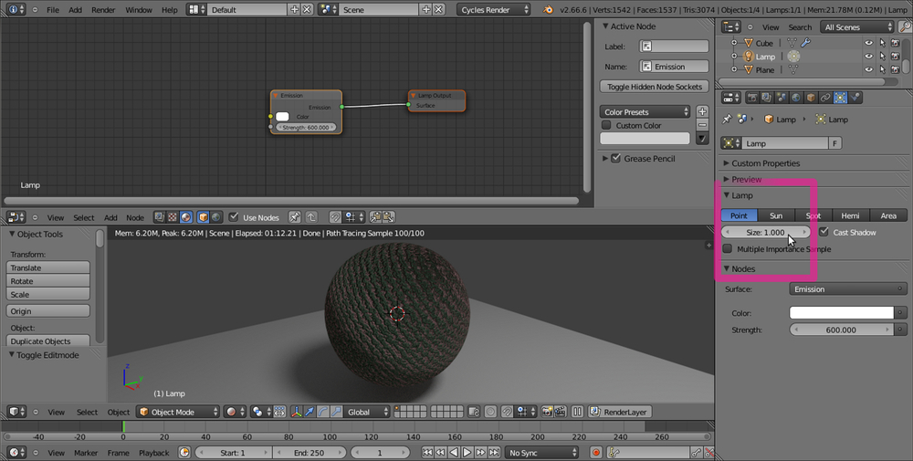Hide the Cube using its eye icon

pyautogui.click(x=868, y=43)
